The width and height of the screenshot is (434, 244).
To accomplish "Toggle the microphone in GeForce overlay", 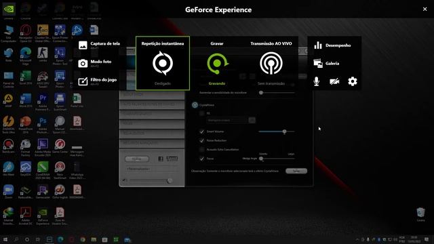I will [x=317, y=81].
